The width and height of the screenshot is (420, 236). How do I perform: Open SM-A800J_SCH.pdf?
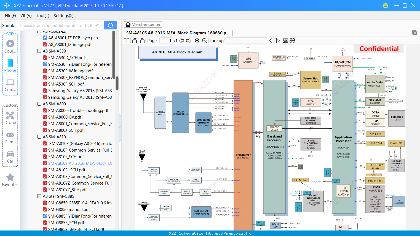(x=66, y=130)
